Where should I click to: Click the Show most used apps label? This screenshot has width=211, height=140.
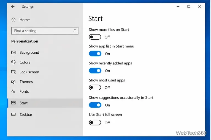(x=107, y=80)
